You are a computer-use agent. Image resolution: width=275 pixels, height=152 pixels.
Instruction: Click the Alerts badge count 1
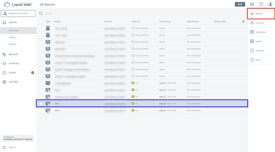pyautogui.click(x=32, y=73)
